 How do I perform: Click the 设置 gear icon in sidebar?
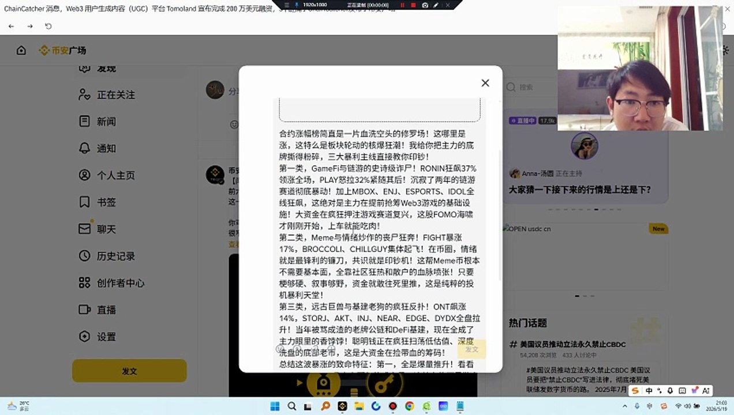pyautogui.click(x=85, y=337)
